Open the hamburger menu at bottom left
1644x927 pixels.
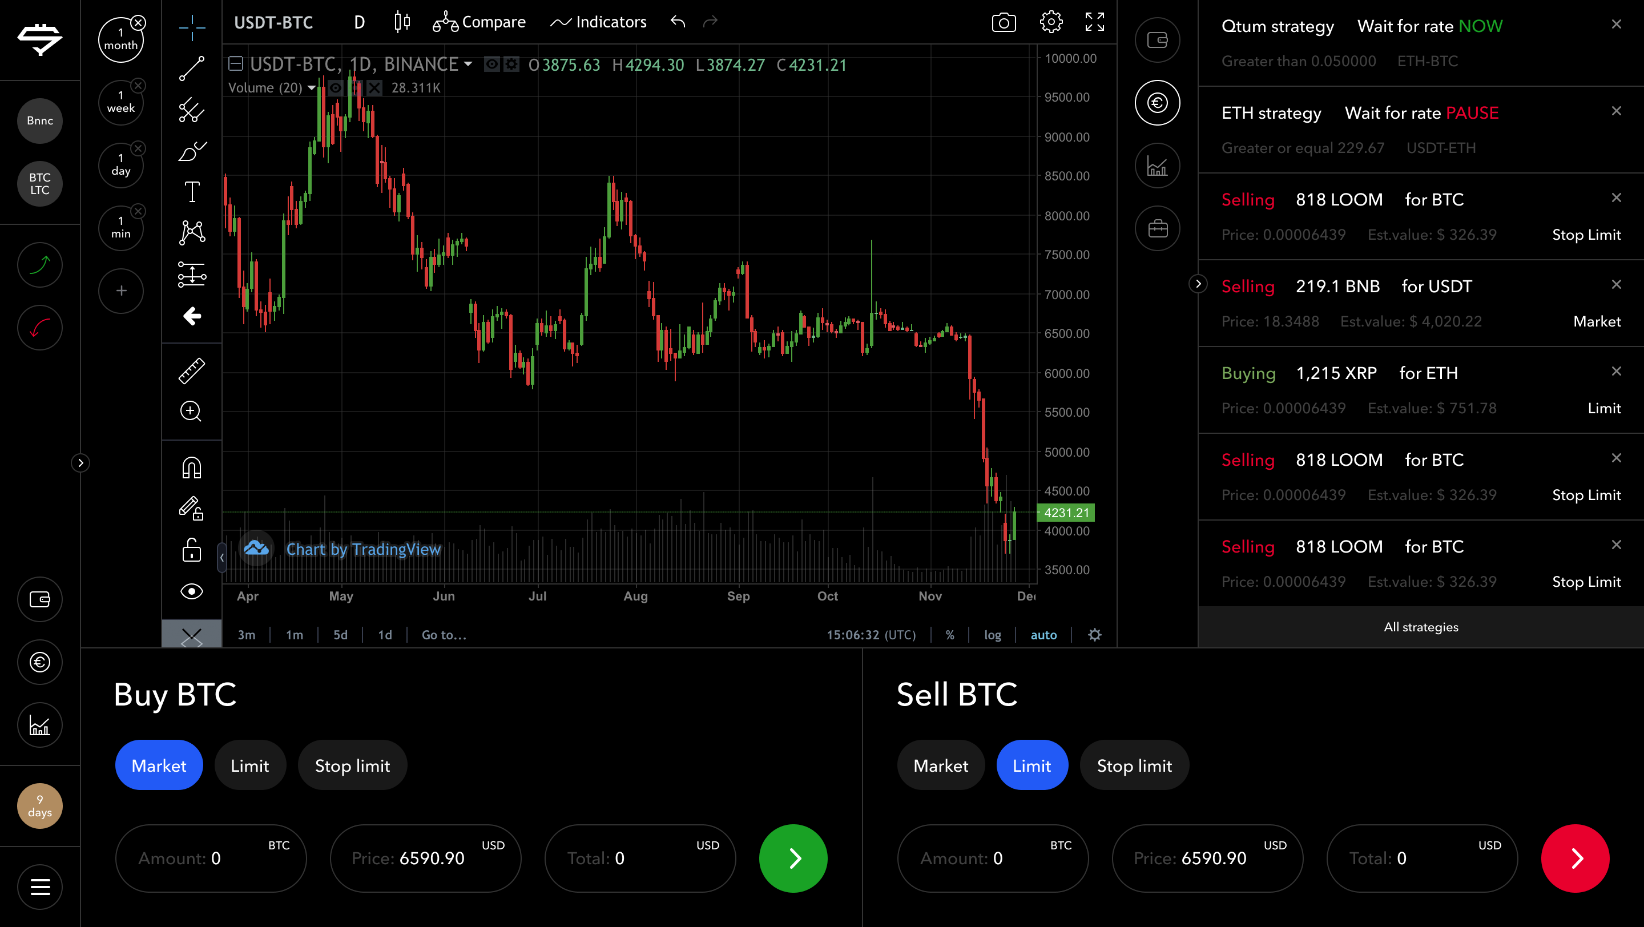point(39,887)
